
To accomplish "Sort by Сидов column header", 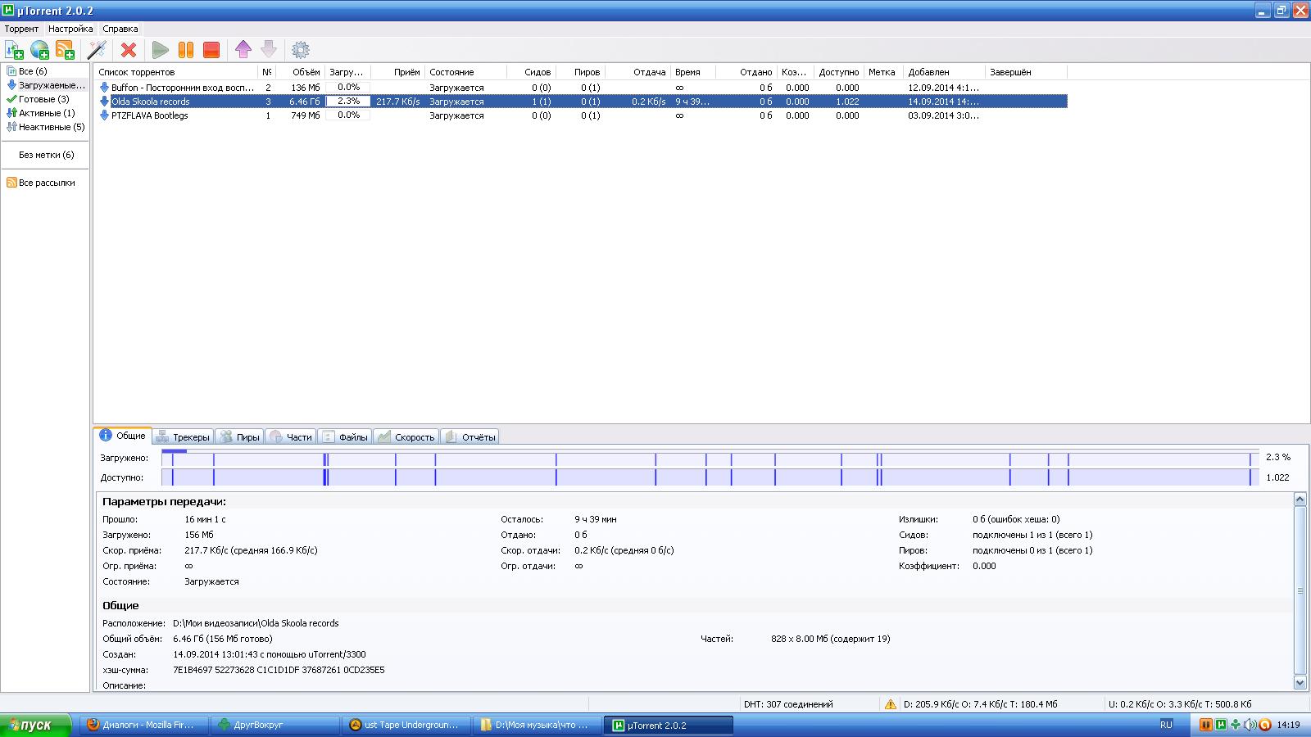I will coord(531,72).
